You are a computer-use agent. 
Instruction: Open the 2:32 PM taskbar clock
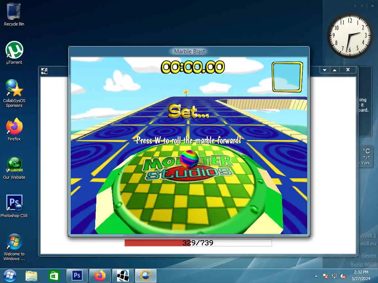click(x=361, y=275)
